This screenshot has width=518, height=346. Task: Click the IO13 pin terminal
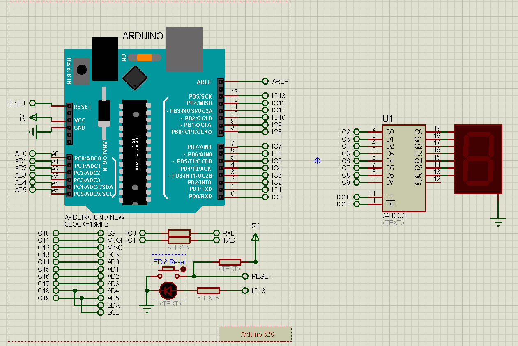(265, 96)
